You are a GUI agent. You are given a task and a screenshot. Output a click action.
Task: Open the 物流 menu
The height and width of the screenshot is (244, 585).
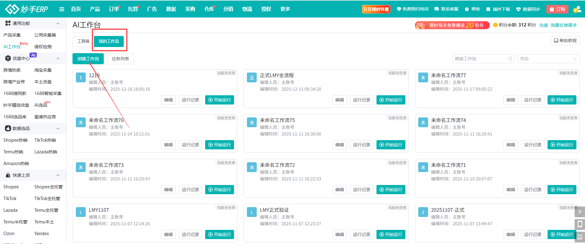(x=247, y=9)
